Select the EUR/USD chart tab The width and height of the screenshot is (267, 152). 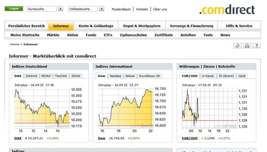coord(190,76)
